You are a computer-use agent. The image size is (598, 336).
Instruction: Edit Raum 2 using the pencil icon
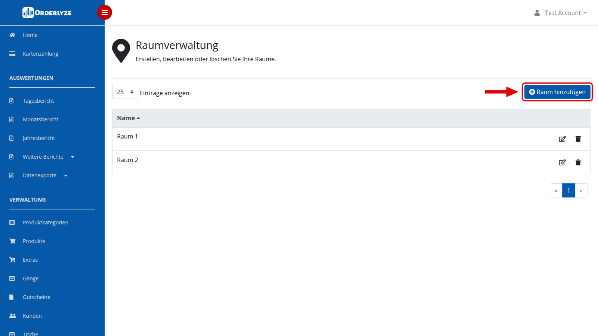(x=562, y=162)
